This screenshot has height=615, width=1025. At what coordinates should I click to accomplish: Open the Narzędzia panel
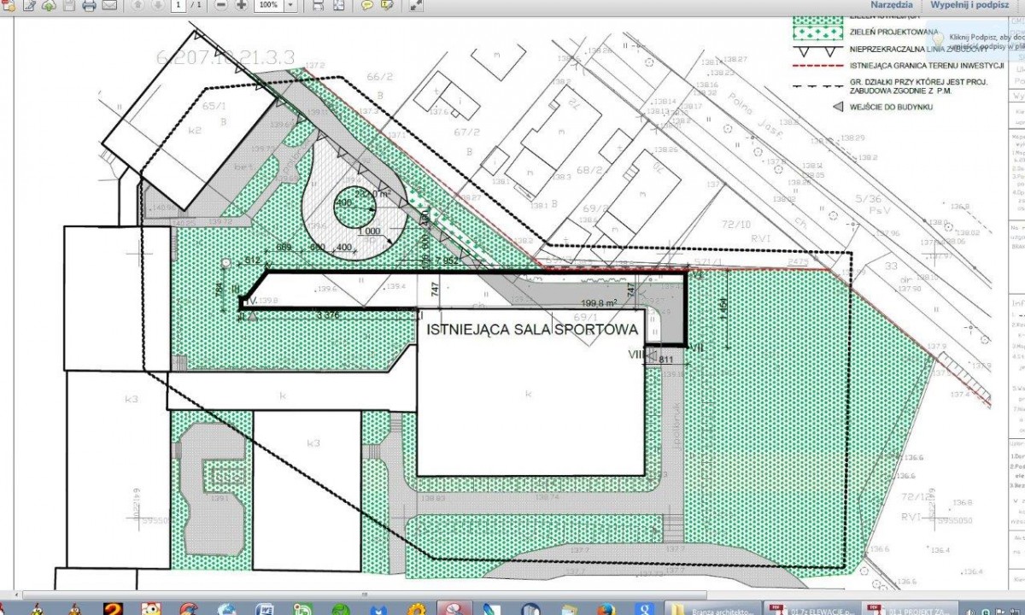(x=892, y=5)
